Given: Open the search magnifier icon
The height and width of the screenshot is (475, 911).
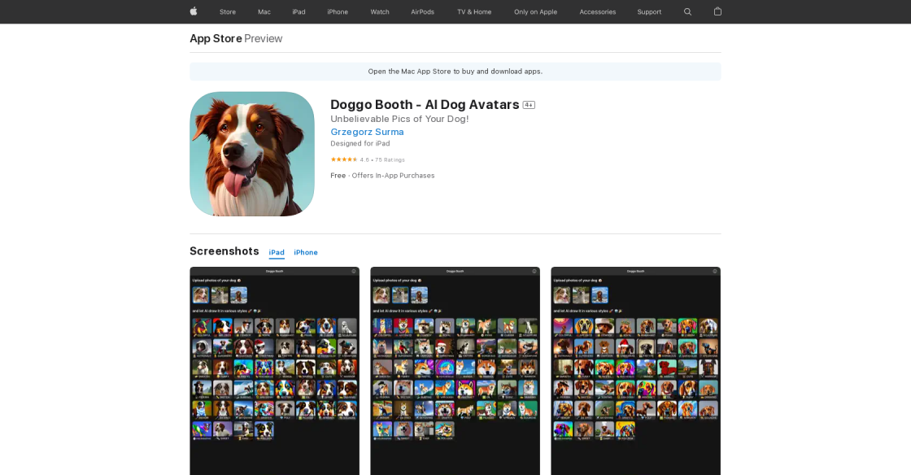Looking at the screenshot, I should coord(687,11).
